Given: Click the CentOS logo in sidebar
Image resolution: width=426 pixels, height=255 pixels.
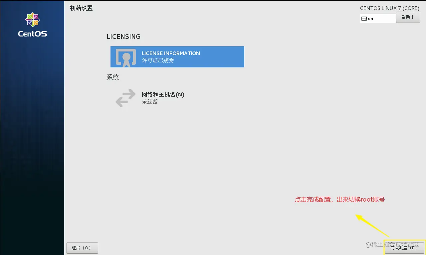Looking at the screenshot, I should click(33, 25).
